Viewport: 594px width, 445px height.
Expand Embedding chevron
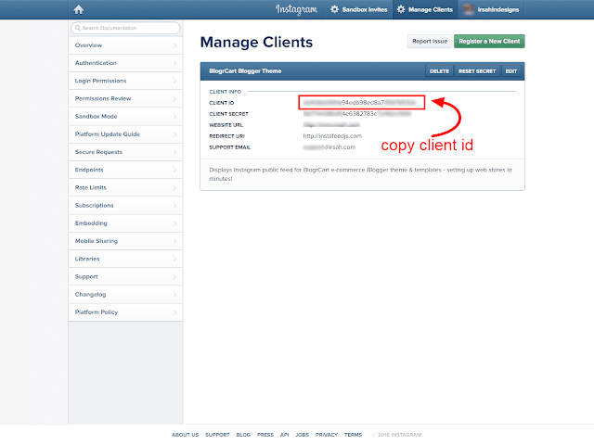(174, 223)
